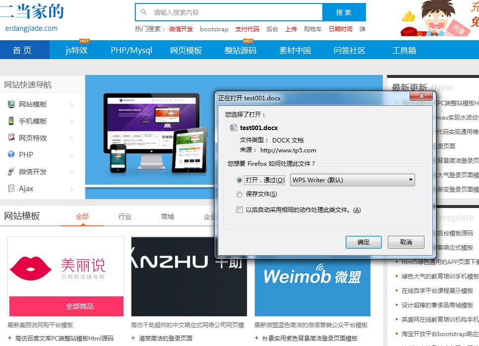Open 整站源码 navigation menu

pyautogui.click(x=240, y=50)
